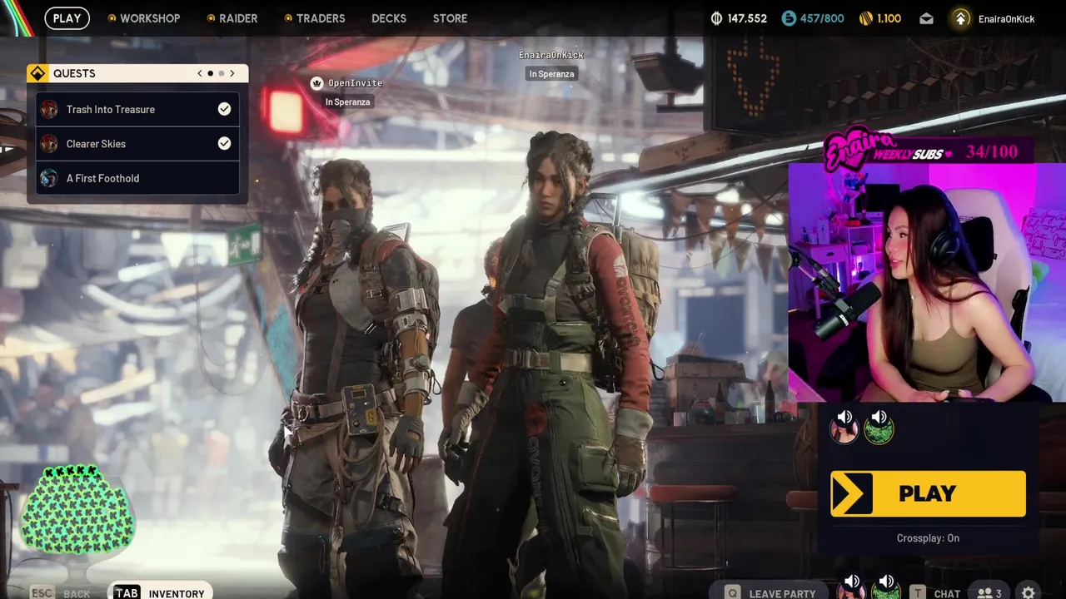Click the OpenInvite player name tag

pos(355,83)
